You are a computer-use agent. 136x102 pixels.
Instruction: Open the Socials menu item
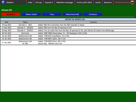98,3
